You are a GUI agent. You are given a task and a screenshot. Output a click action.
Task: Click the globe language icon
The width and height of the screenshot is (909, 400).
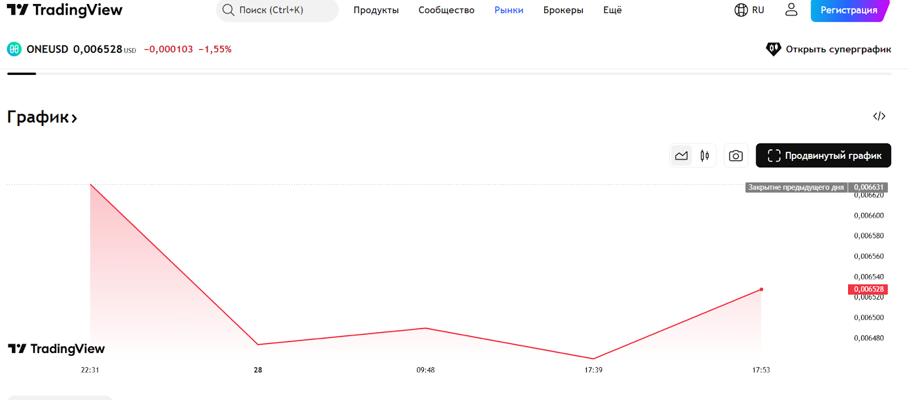(x=741, y=10)
